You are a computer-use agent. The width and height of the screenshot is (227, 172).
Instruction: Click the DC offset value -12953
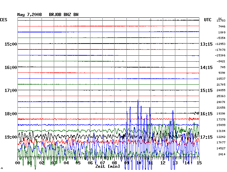pos(220,44)
